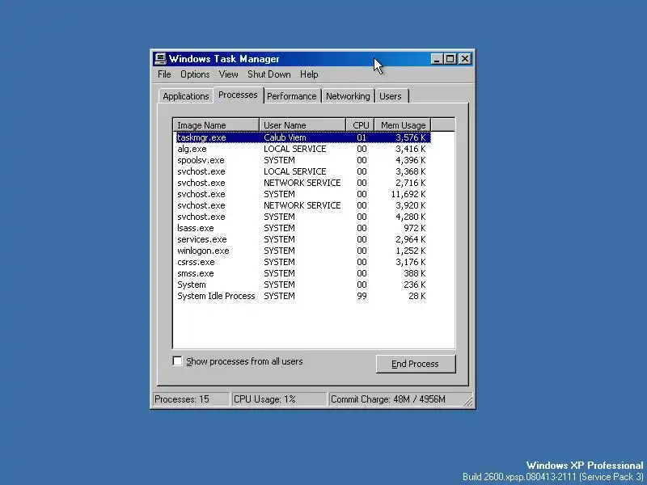The image size is (647, 485).
Task: Click the Calub Viem user name cell
Action: tap(285, 137)
